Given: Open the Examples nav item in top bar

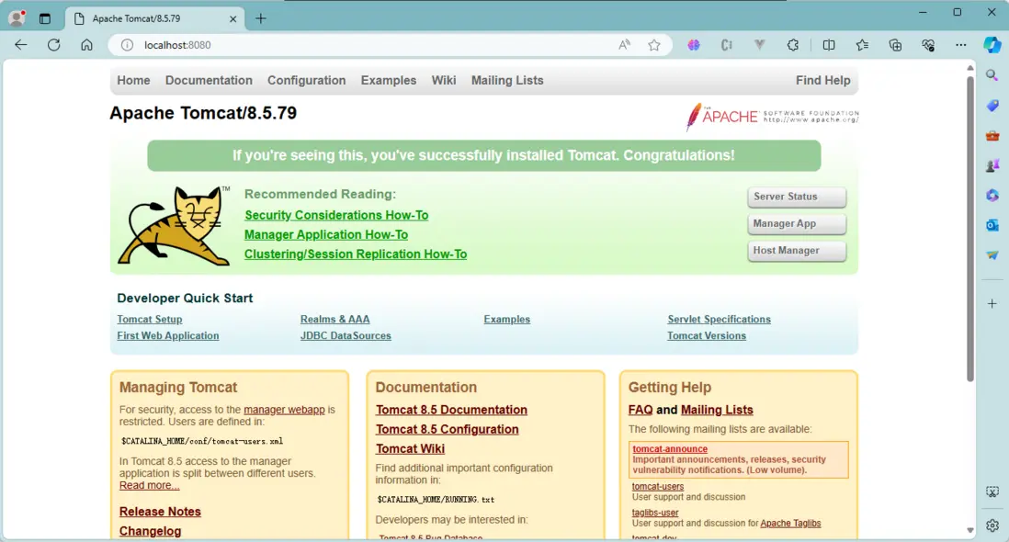Looking at the screenshot, I should [388, 80].
